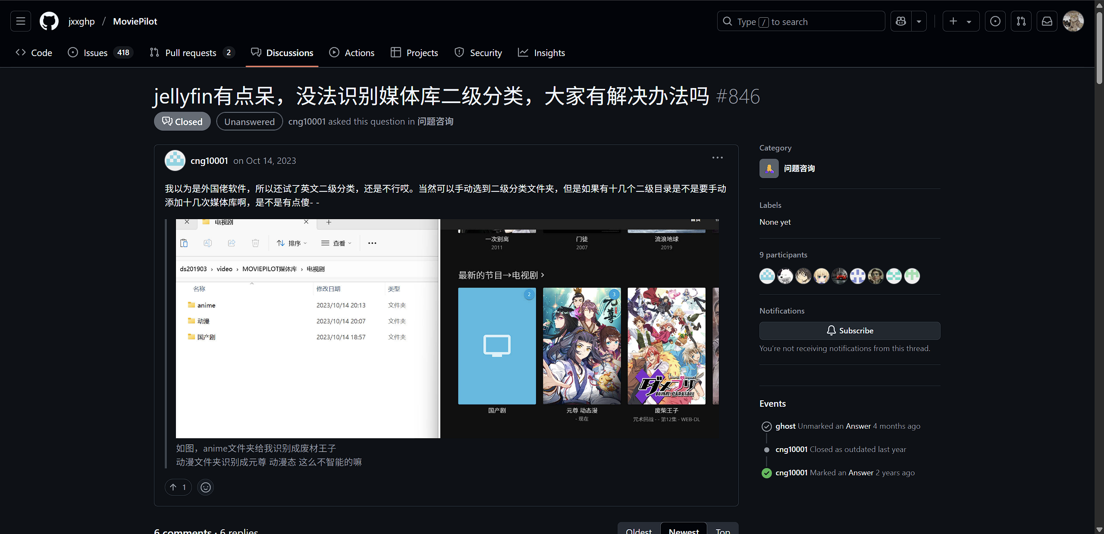Upvote the discussion post
Screen dimensions: 1104x534
pyautogui.click(x=178, y=487)
